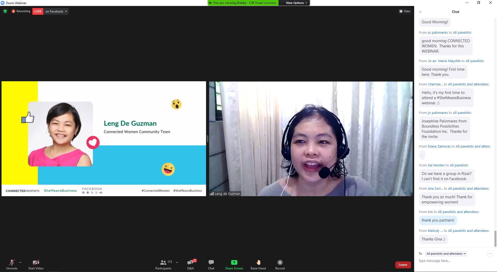Click sender name jo palomares in first message
Viewport: 497px width, 272px height.
point(438,33)
